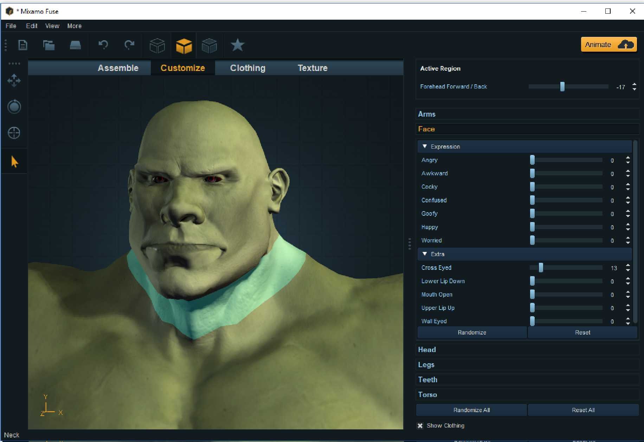The height and width of the screenshot is (442, 644).
Task: Expand the Teeth region
Action: click(x=527, y=380)
